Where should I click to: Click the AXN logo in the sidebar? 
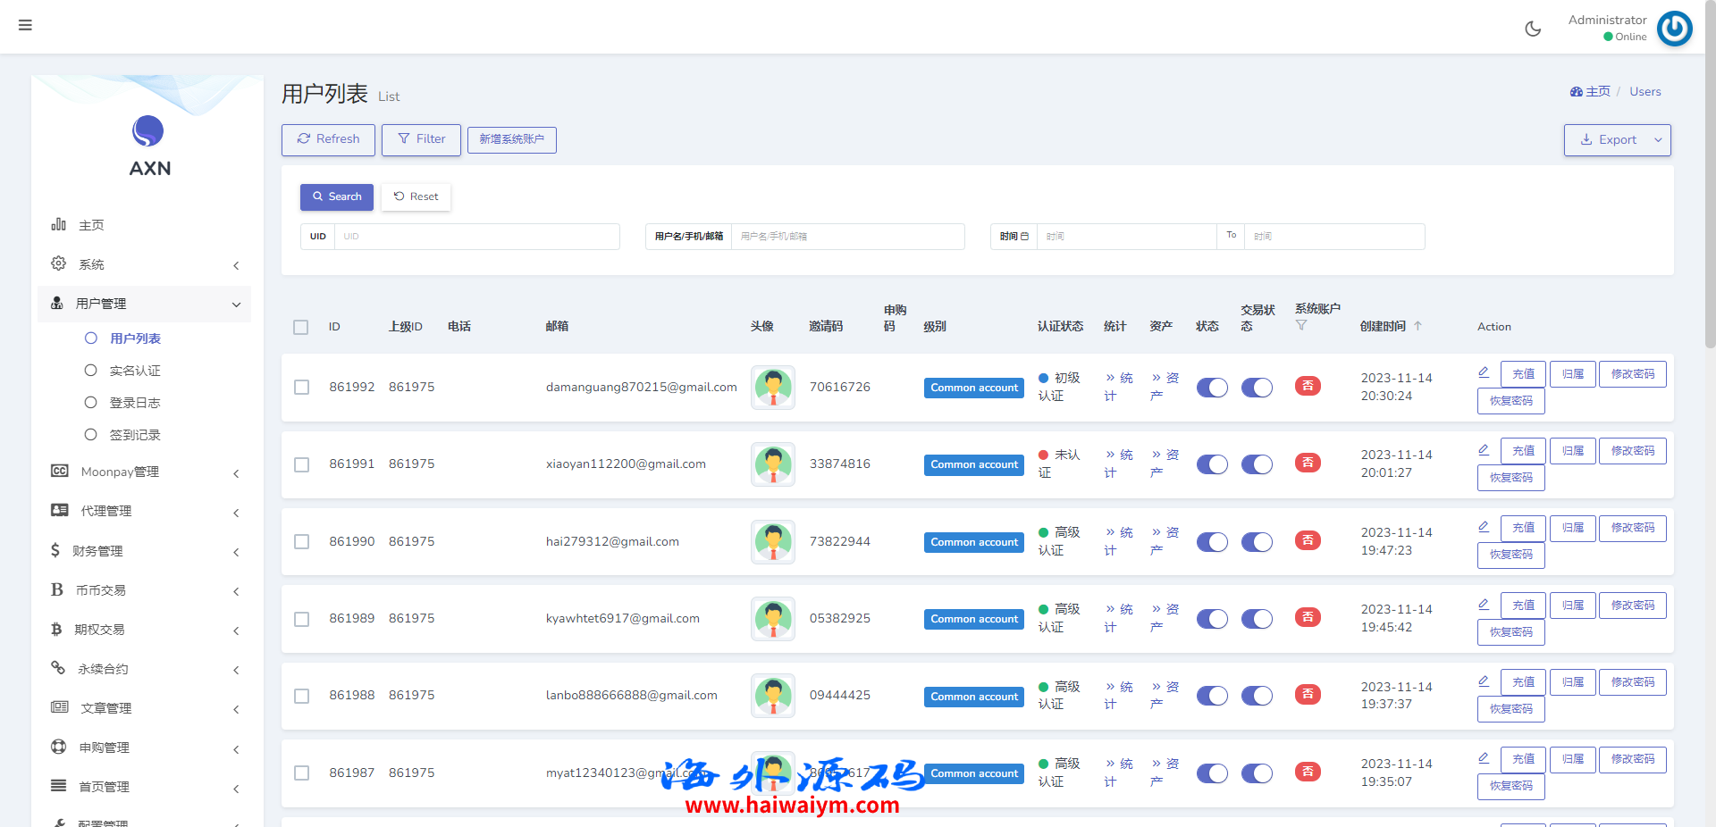point(148,146)
